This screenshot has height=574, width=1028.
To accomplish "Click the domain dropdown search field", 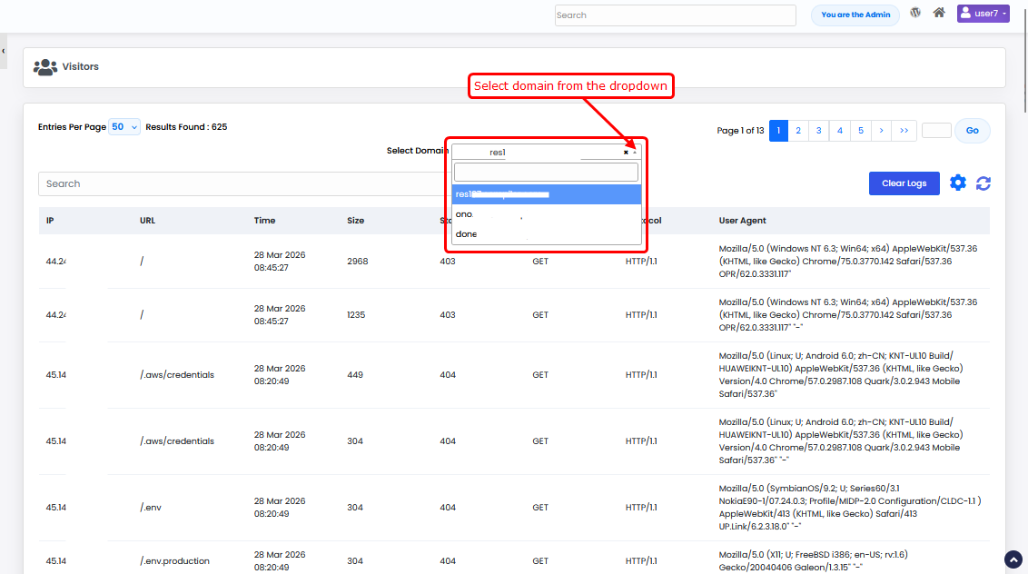I will (x=546, y=173).
